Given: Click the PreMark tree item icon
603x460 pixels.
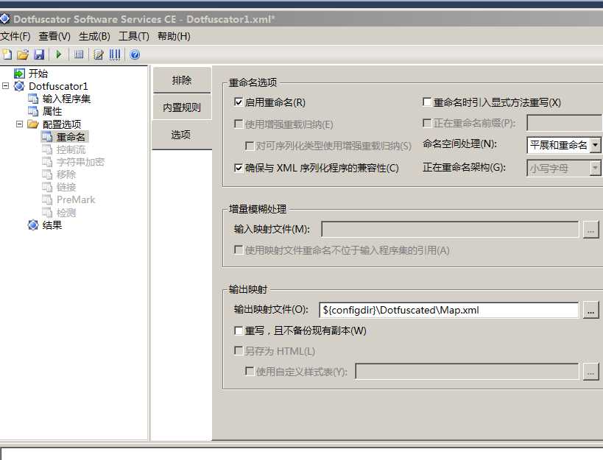Looking at the screenshot, I should tap(47, 200).
